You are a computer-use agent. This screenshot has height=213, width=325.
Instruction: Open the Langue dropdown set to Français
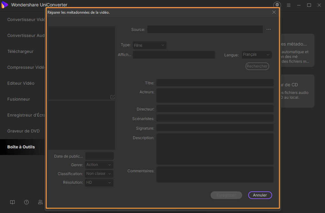pyautogui.click(x=256, y=55)
